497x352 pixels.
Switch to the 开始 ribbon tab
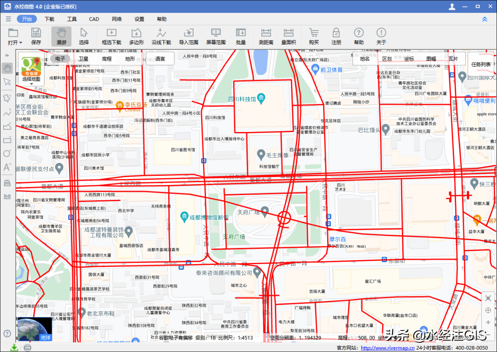coord(27,19)
